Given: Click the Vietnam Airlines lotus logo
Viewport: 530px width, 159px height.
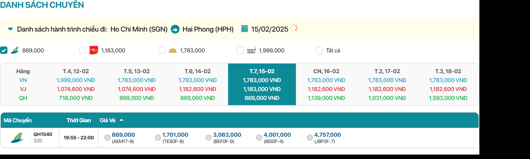Looking at the screenshot, I should click(x=173, y=50).
